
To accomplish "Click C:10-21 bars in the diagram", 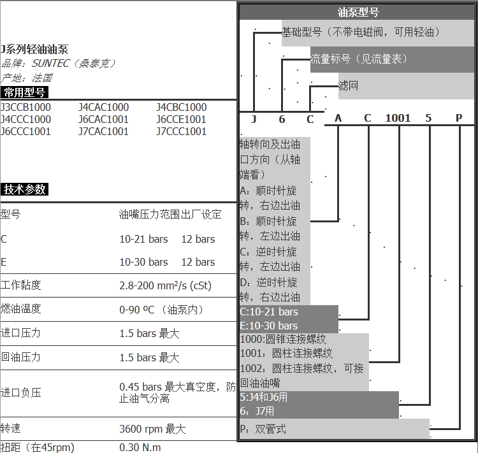I will (x=269, y=312).
